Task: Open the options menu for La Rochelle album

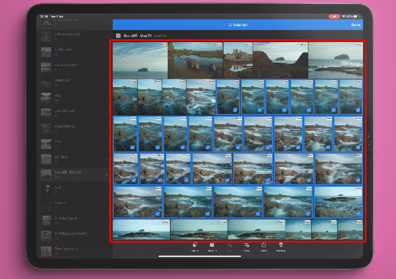Action: click(x=106, y=52)
